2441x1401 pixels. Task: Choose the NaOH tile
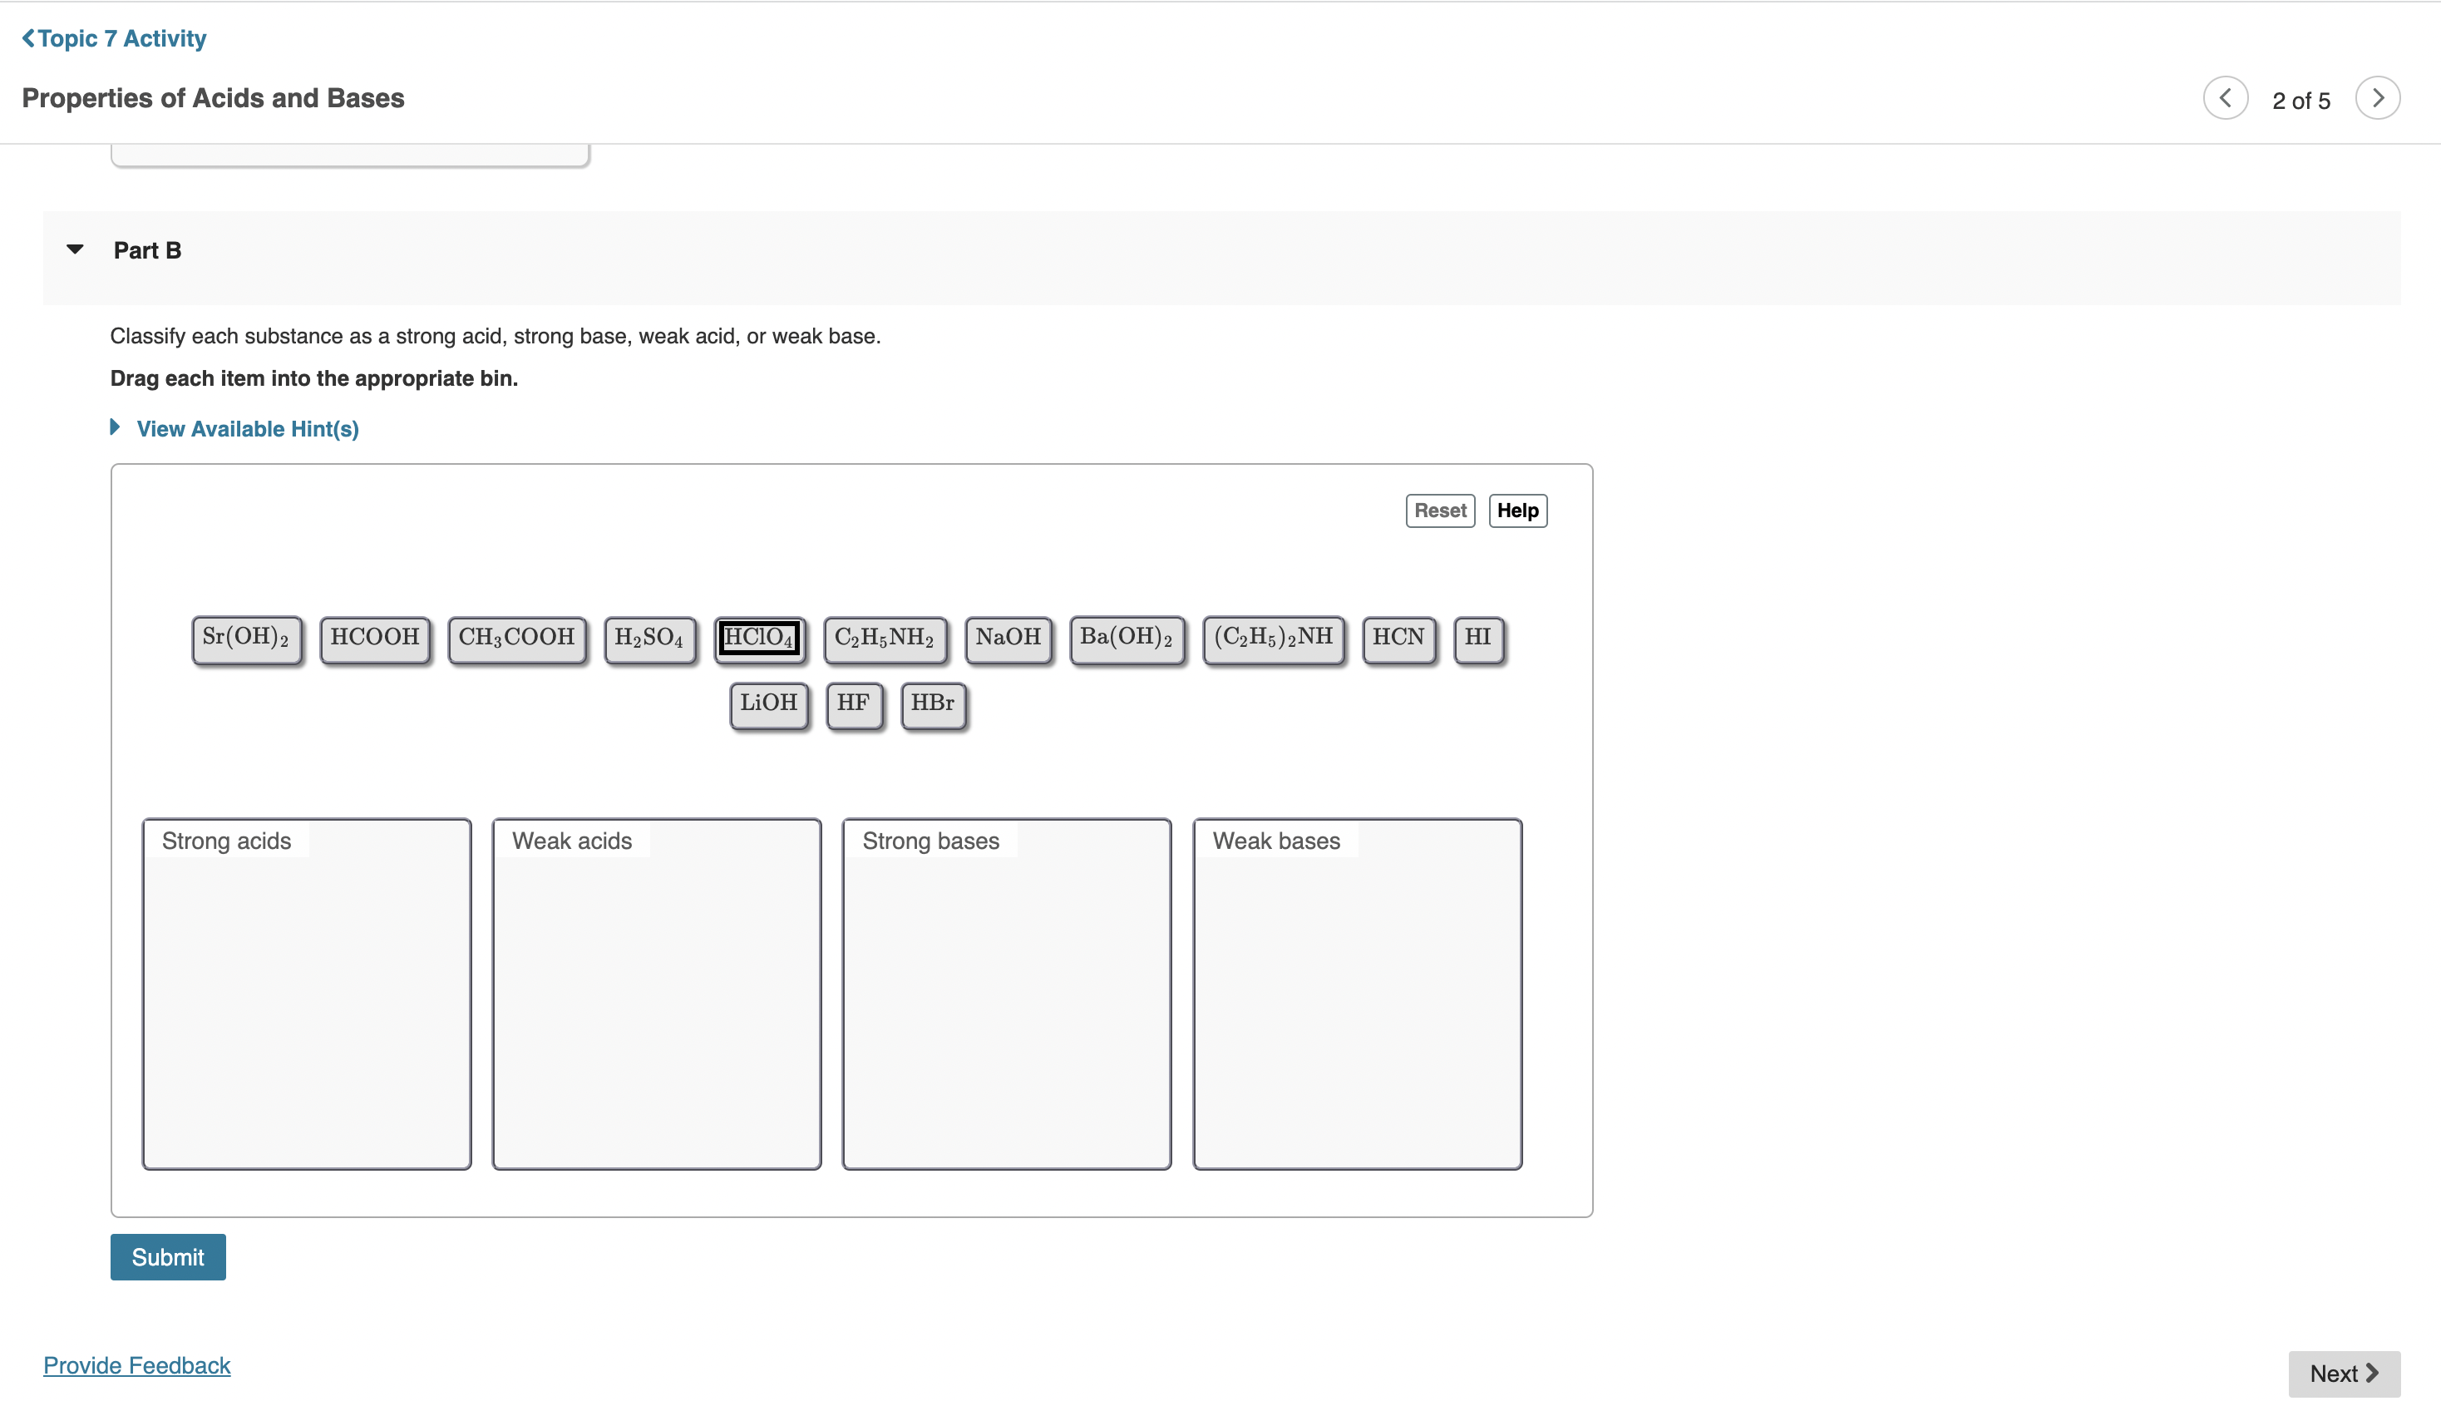pyautogui.click(x=1008, y=638)
